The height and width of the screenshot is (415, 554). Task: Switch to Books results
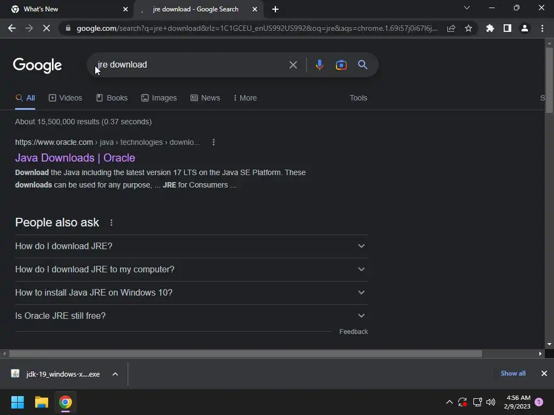pos(112,98)
